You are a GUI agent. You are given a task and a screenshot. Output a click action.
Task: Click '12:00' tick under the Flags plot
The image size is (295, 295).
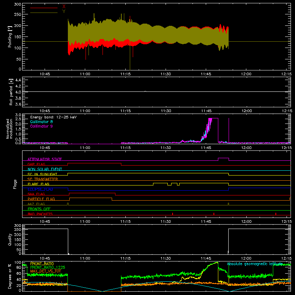246,222
